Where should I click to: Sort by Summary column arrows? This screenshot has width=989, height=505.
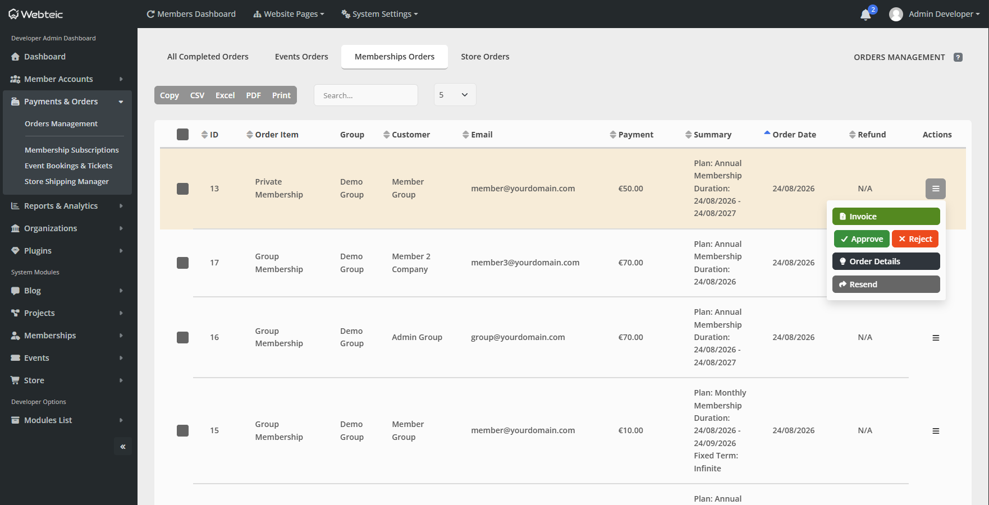point(689,135)
